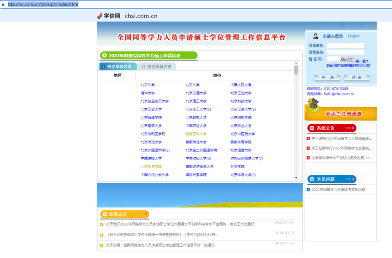The width and height of the screenshot is (392, 258).
Task: Open MORE link in 常见问题 section
Action: pyautogui.click(x=349, y=179)
